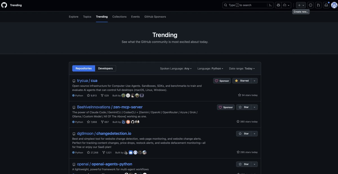Switch to the Developers toggle button
This screenshot has width=338, height=174.
105,68
